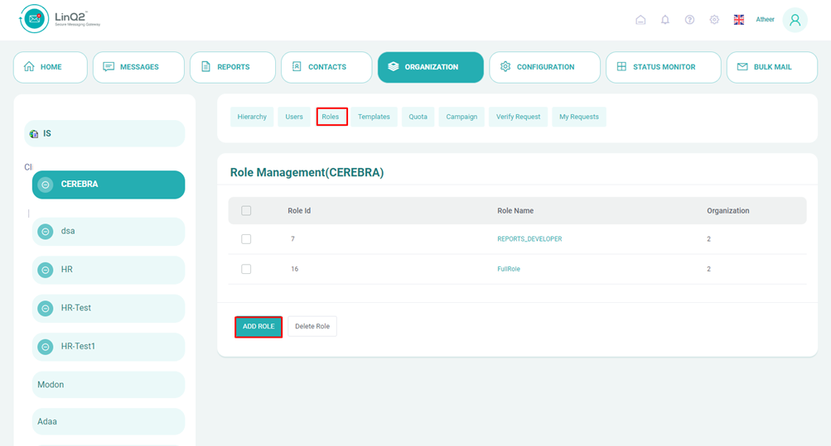Image resolution: width=831 pixels, height=446 pixels.
Task: Collapse the HR node icon
Action: 46,270
